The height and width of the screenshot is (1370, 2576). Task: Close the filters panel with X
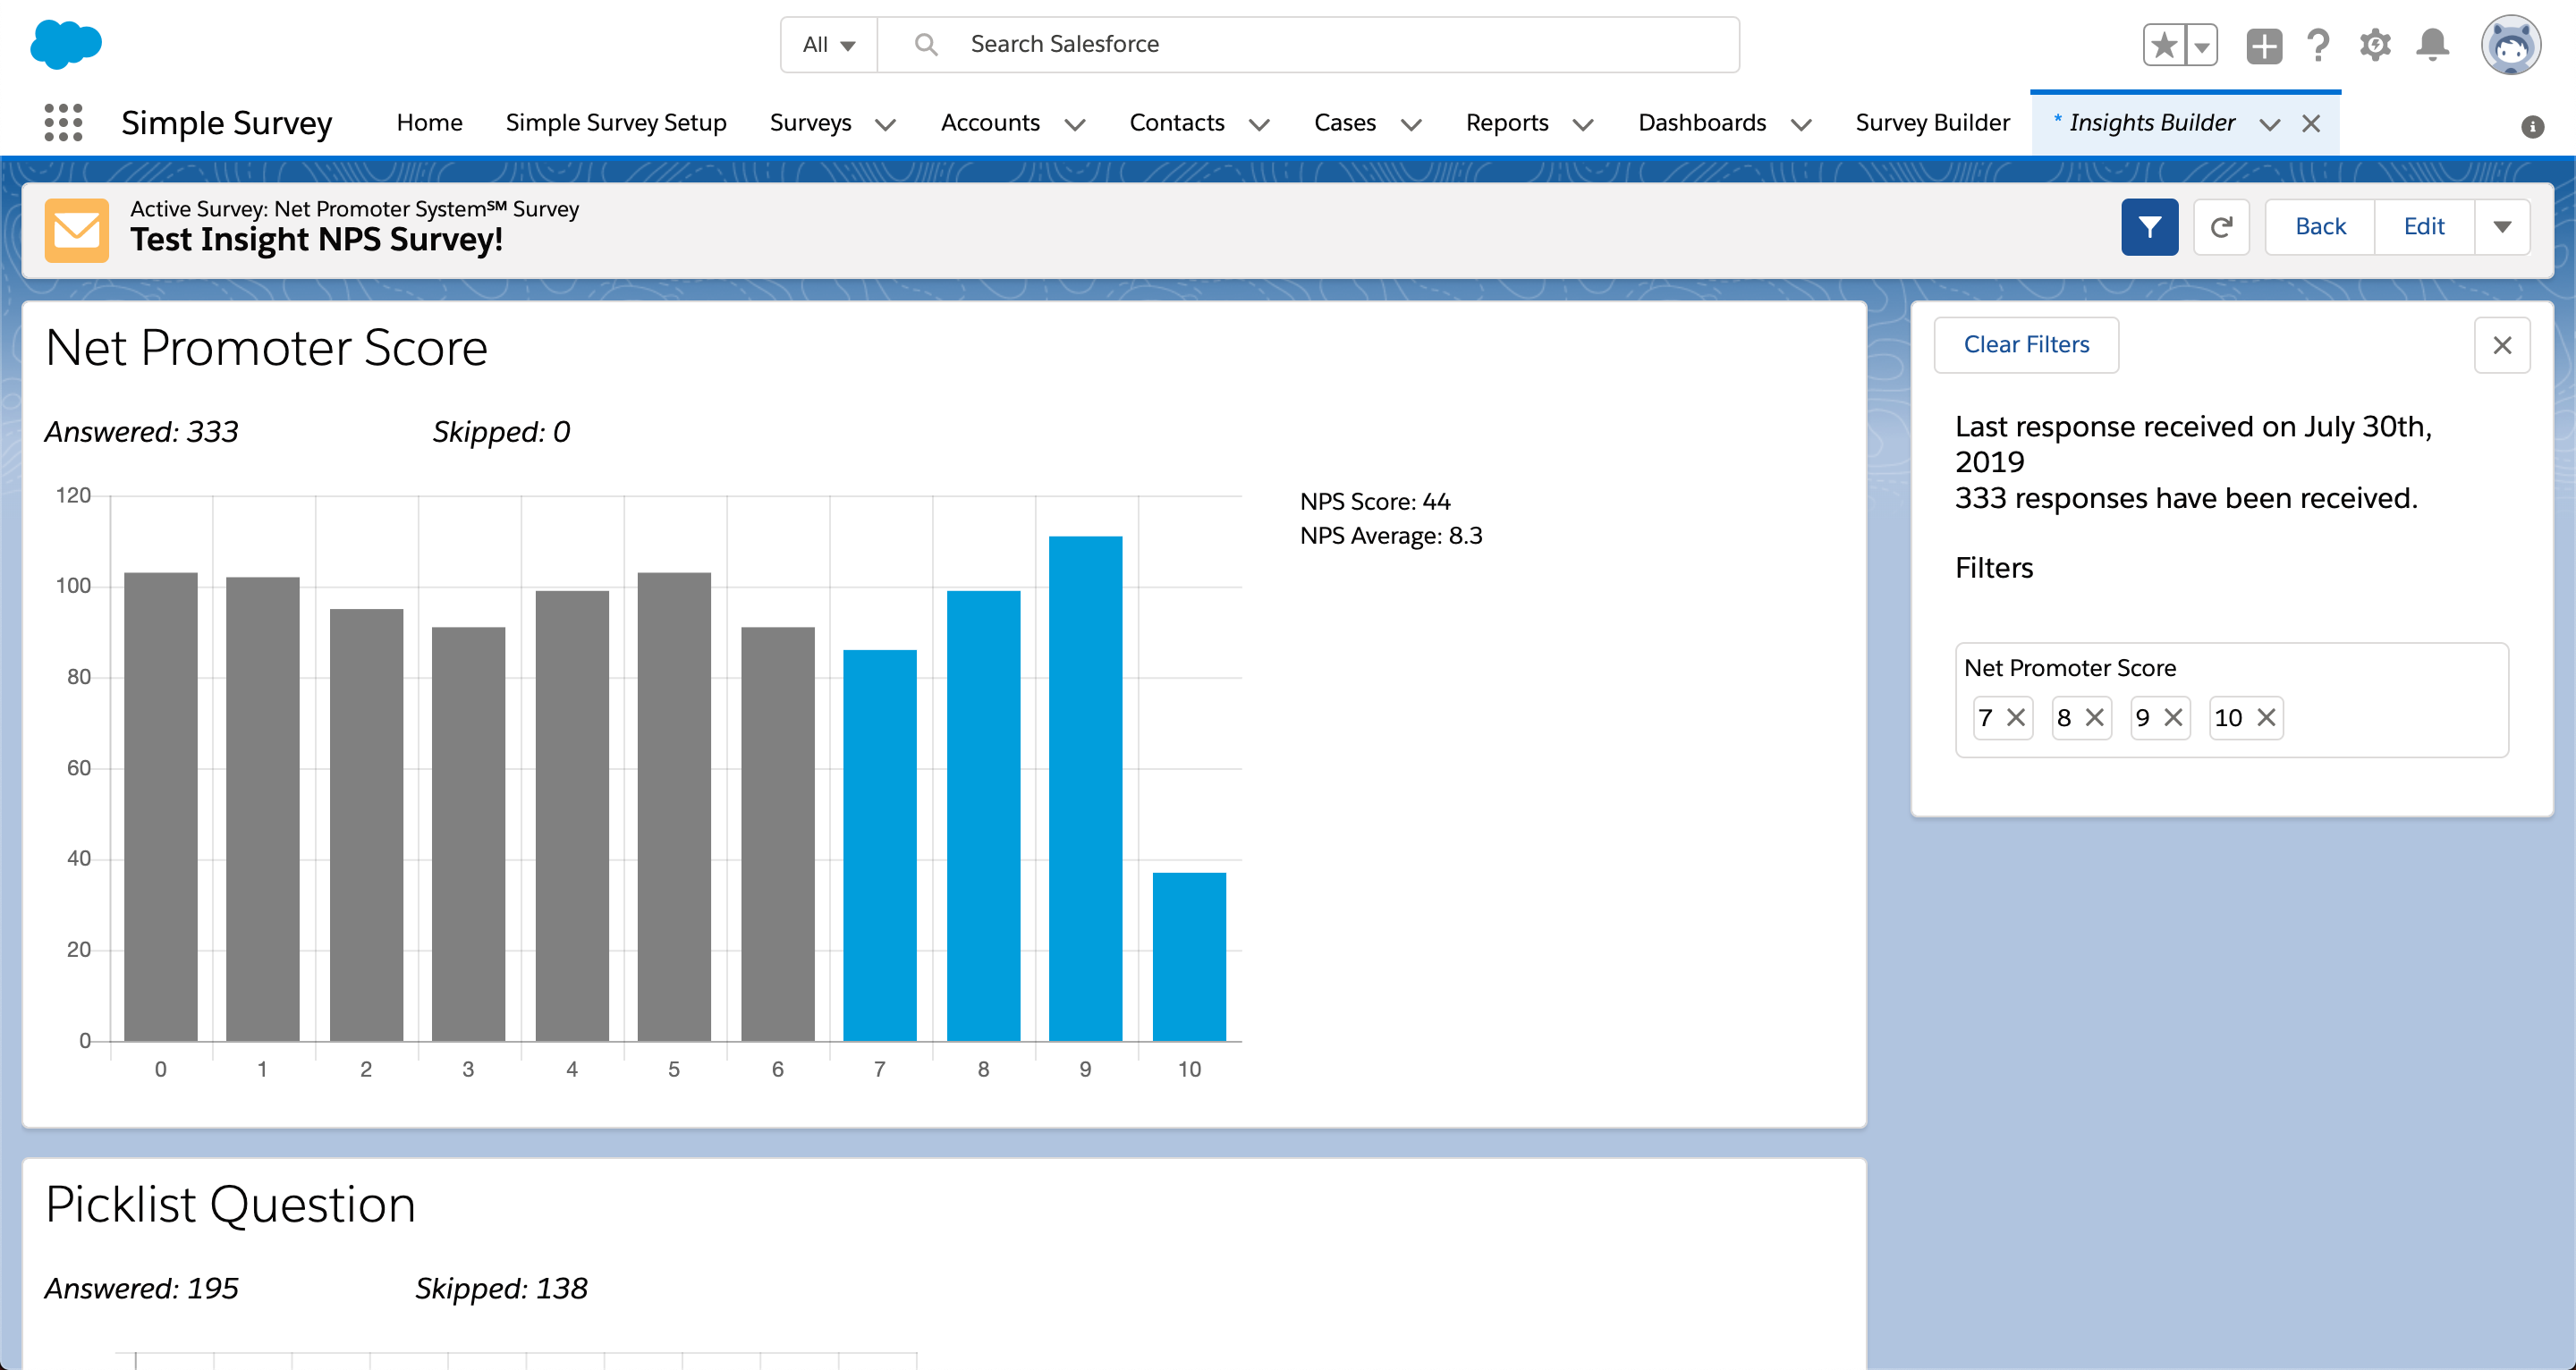tap(2502, 345)
